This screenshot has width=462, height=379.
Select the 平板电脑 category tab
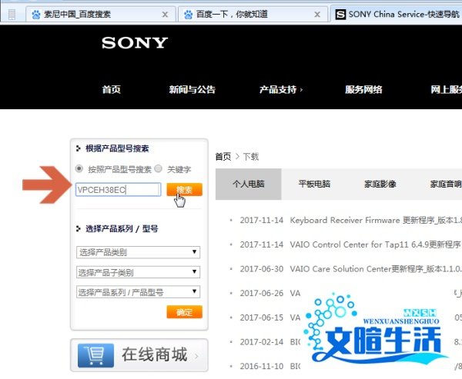pyautogui.click(x=314, y=185)
